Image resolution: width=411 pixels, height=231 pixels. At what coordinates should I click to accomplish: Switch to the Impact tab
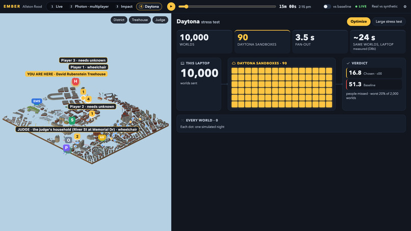[124, 7]
